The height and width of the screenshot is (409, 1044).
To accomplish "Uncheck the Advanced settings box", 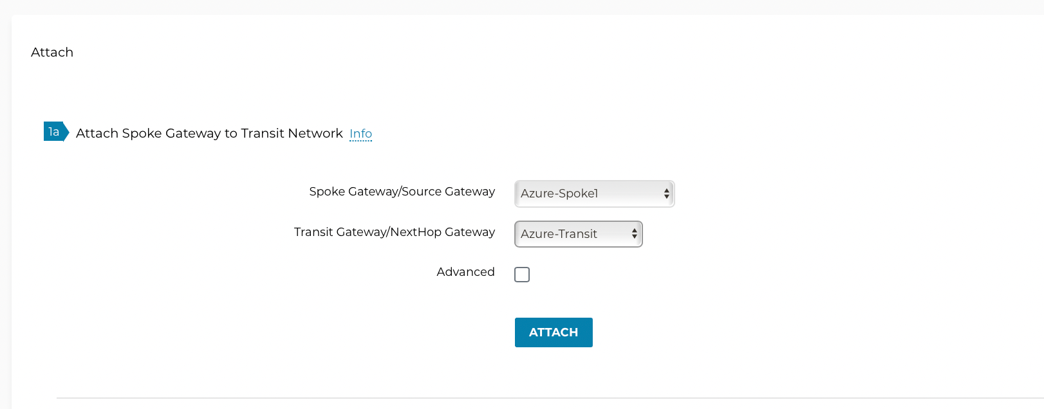I will click(x=522, y=274).
